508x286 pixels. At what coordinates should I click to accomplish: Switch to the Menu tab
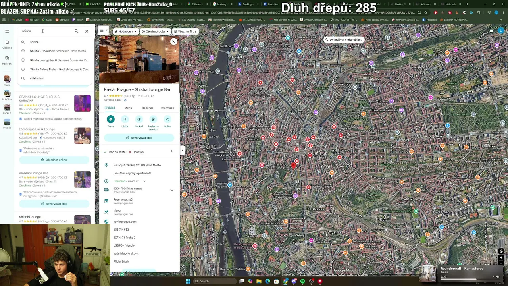(128, 108)
